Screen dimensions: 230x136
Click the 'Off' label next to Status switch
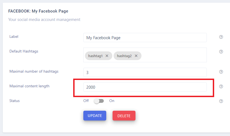point(86,101)
